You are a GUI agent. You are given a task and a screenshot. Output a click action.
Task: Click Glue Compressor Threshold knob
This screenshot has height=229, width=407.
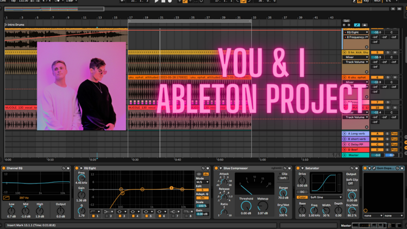point(246,206)
